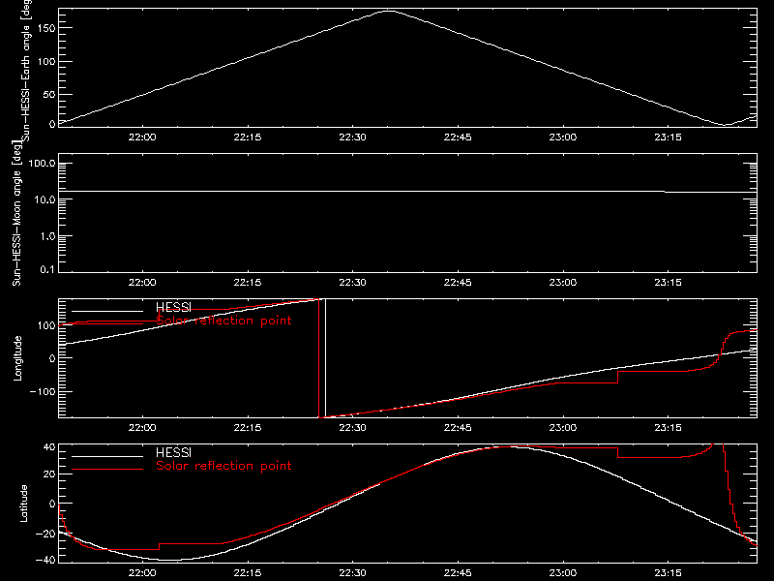This screenshot has height=581, width=774.
Task: Click 22:15 time label under Latitude plot
Action: point(248,573)
